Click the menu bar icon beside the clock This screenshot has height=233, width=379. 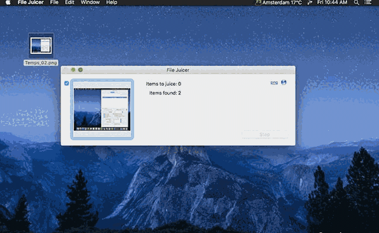point(310,3)
